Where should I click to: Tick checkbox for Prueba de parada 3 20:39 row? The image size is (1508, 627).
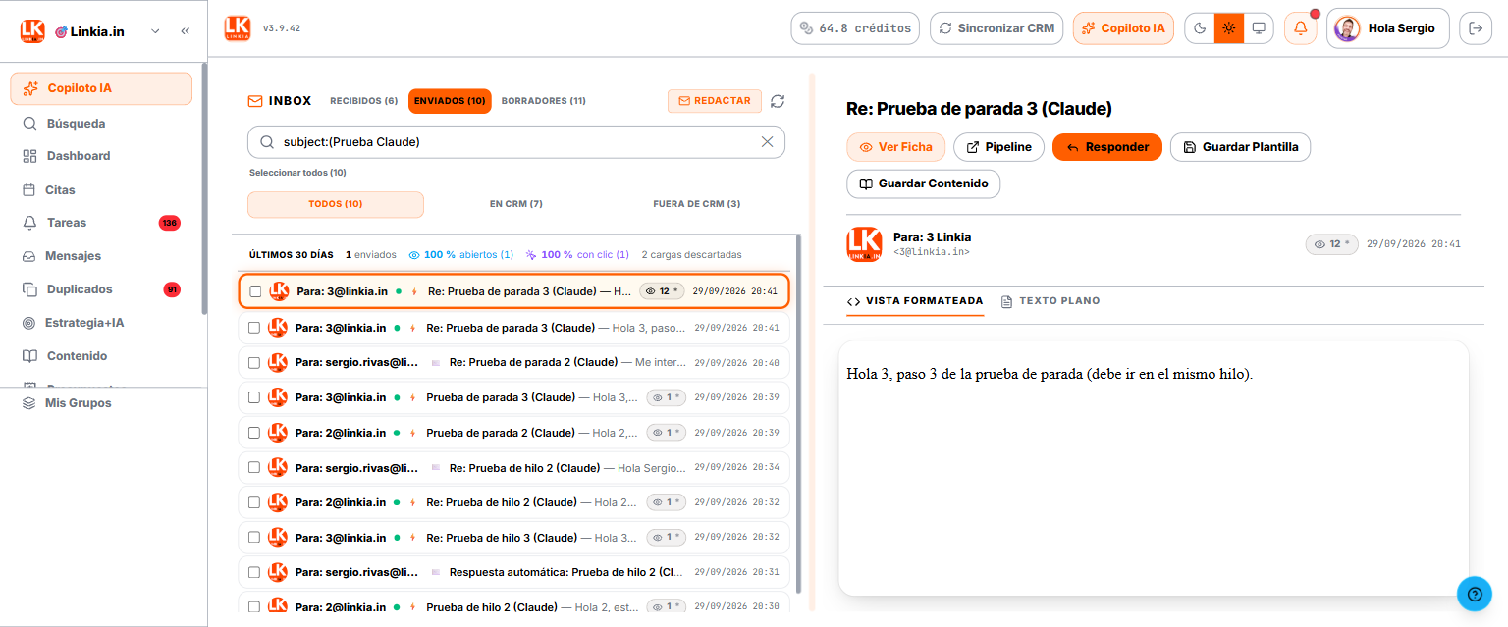[254, 397]
